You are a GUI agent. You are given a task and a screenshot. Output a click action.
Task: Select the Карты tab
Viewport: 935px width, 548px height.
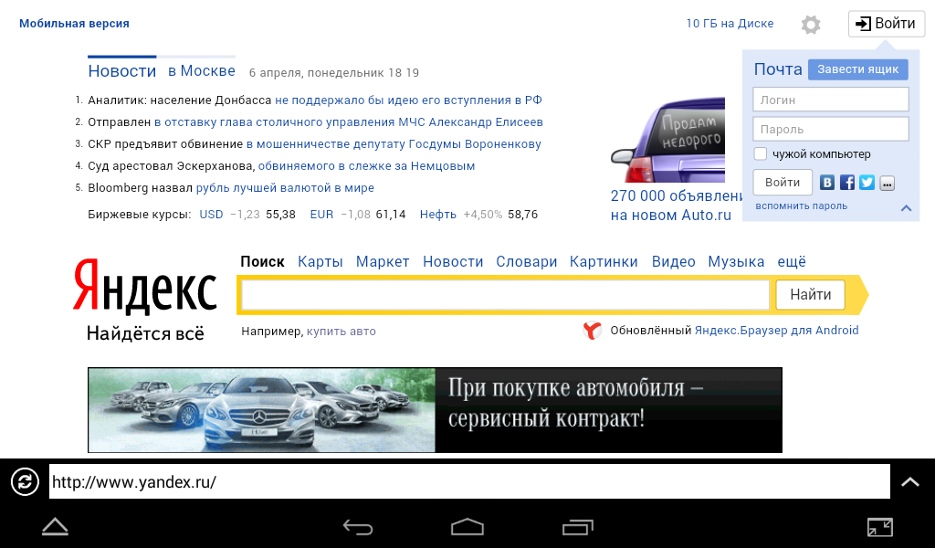[320, 262]
